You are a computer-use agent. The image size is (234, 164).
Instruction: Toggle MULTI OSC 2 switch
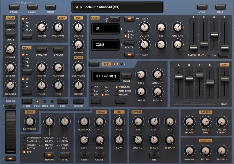point(10,35)
